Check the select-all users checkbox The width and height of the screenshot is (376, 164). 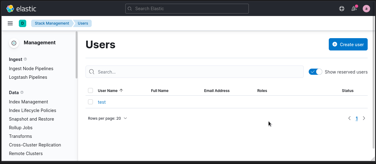(90, 90)
